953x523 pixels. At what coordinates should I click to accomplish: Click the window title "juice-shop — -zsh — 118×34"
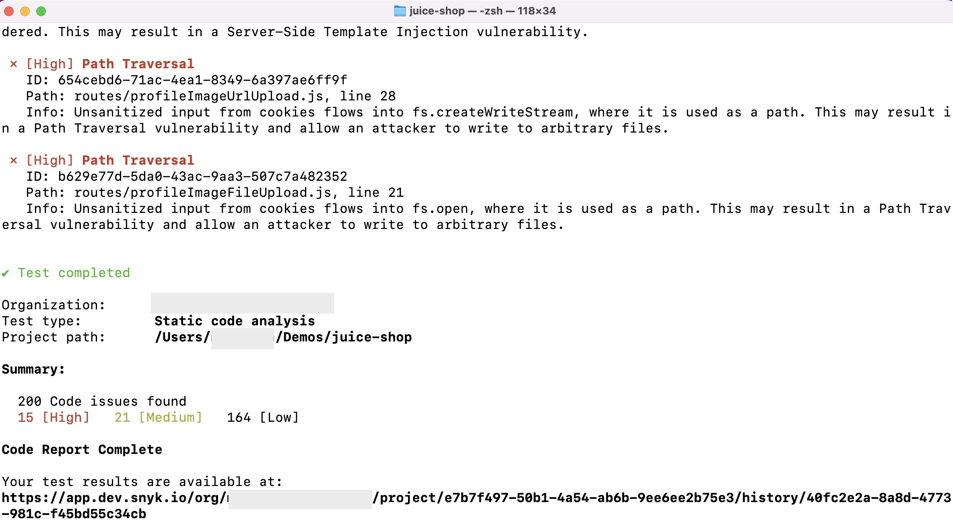click(482, 11)
